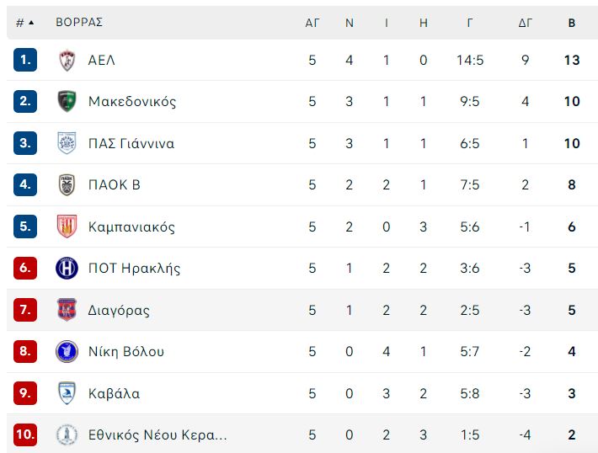Select the ΒΟΡΡΑΣ group header
The height and width of the screenshot is (453, 598).
point(79,22)
